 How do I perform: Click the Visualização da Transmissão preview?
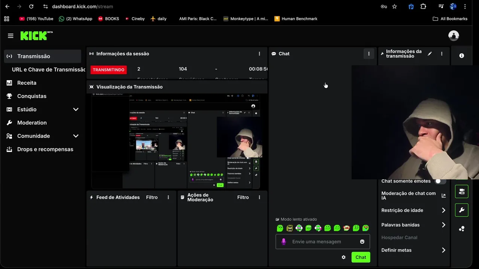pyautogui.click(x=177, y=141)
